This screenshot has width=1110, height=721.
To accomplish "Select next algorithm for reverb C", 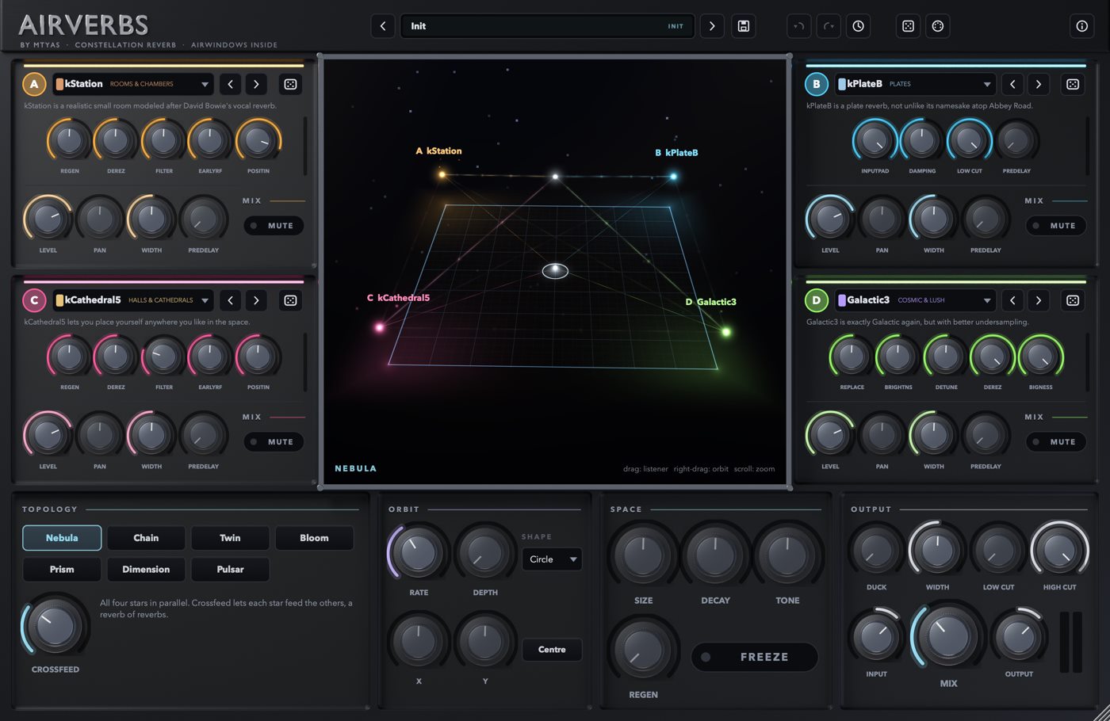I will point(256,300).
